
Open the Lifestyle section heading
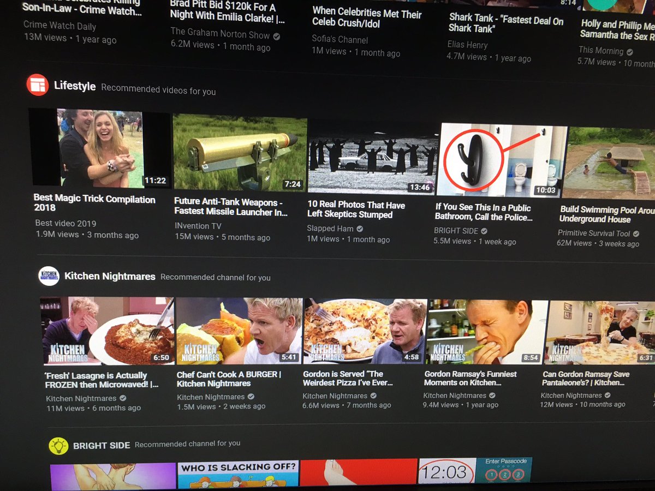click(75, 86)
